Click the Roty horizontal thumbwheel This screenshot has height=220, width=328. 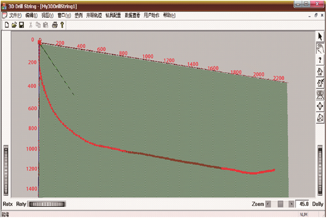[x=47, y=204]
